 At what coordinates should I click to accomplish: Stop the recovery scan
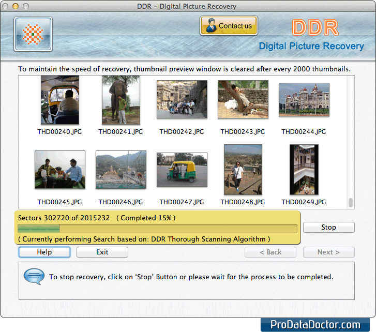click(328, 227)
